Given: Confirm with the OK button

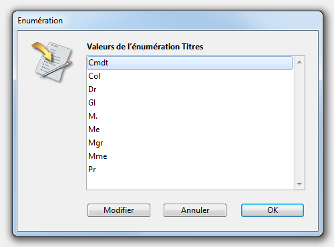Looking at the screenshot, I should pos(273,210).
